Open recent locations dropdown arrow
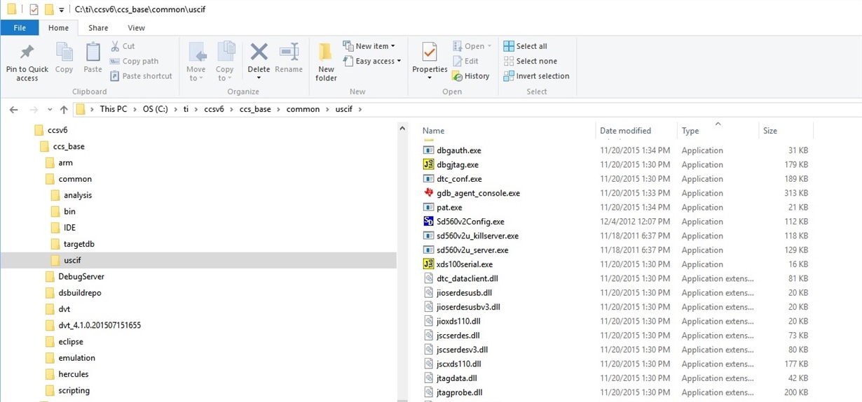Viewport: 862px width, 402px height. pos(50,110)
